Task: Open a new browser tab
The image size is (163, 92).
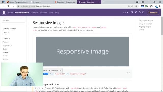Action: click(x=103, y=2)
